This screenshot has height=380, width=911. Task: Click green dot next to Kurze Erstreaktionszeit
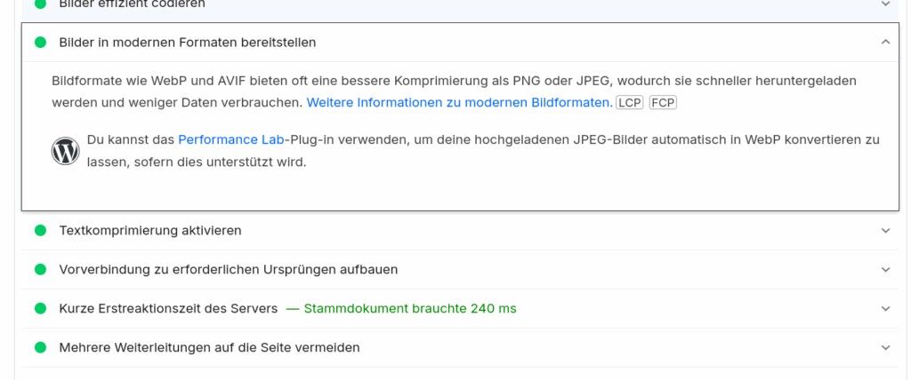(x=40, y=309)
